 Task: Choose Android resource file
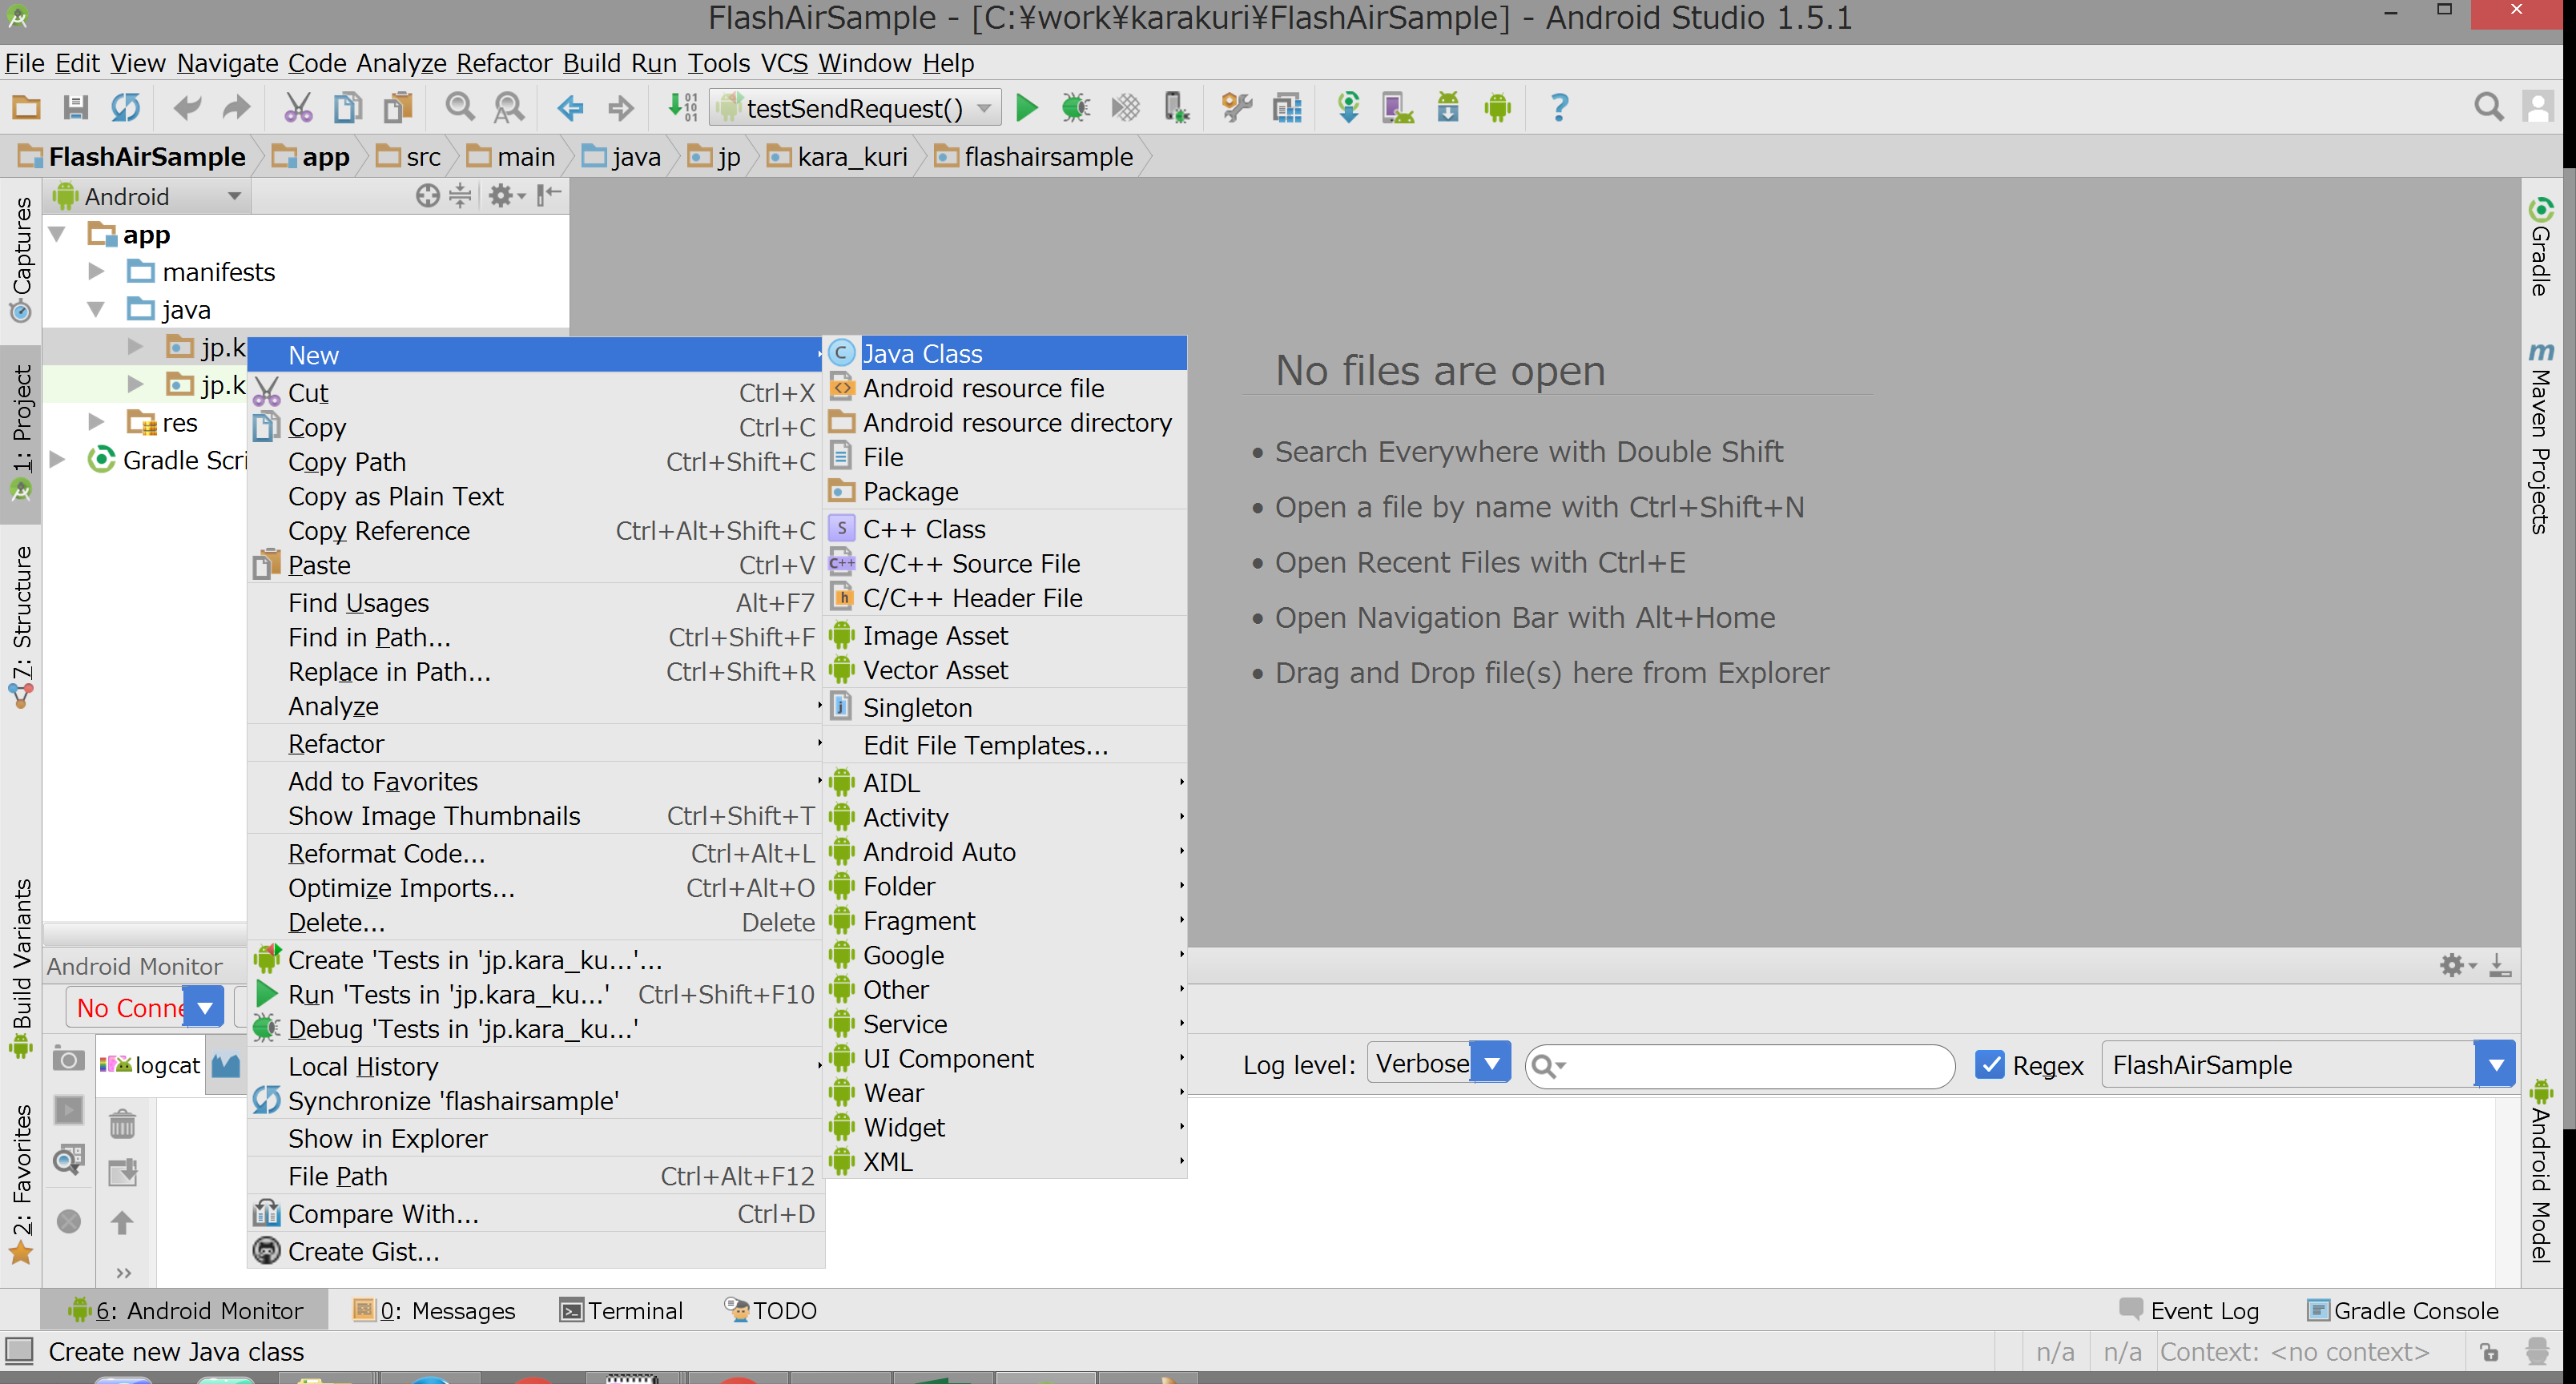(1006, 388)
